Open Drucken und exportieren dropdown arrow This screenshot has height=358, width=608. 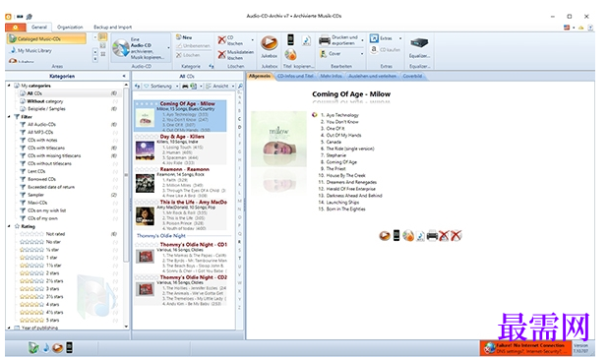(363, 40)
